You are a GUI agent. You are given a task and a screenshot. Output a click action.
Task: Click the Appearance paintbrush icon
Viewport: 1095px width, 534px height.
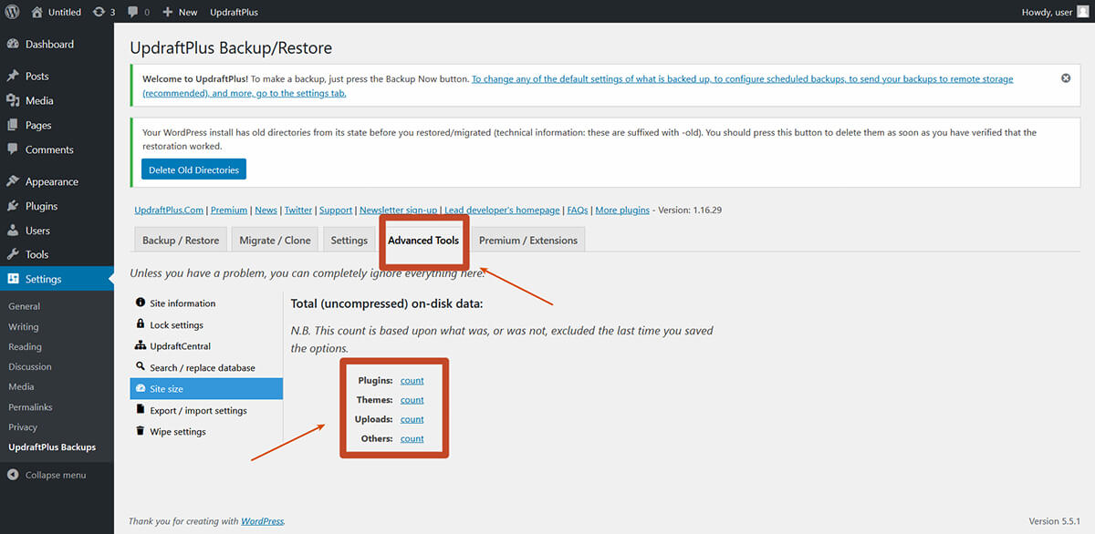coord(13,181)
